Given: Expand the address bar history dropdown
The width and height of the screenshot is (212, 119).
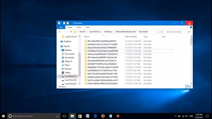Looking at the screenshot, I should click(x=158, y=32).
